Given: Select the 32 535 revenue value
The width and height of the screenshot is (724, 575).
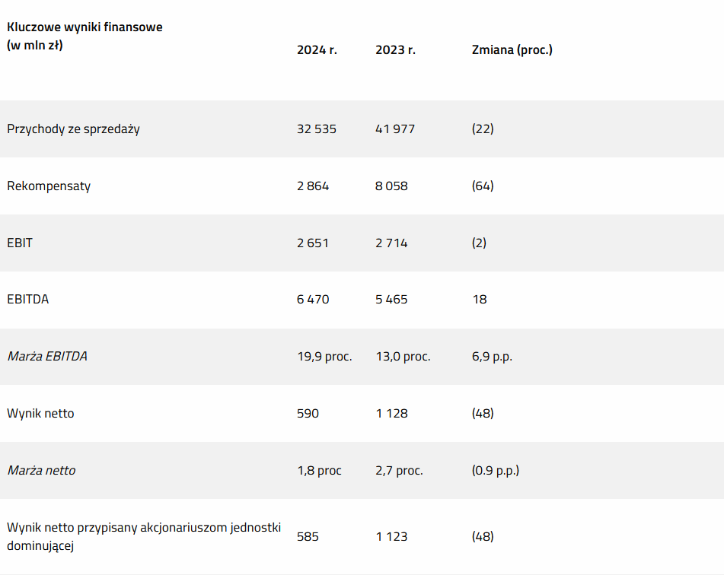Looking at the screenshot, I should coord(316,129).
